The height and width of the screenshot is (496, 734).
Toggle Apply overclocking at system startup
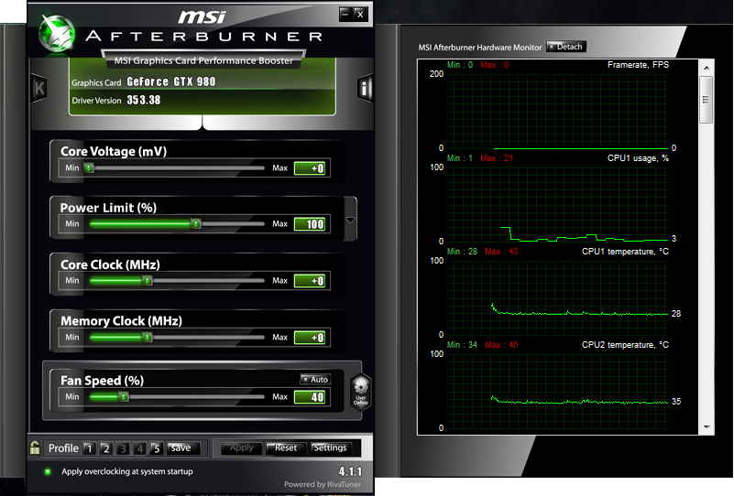(48, 471)
